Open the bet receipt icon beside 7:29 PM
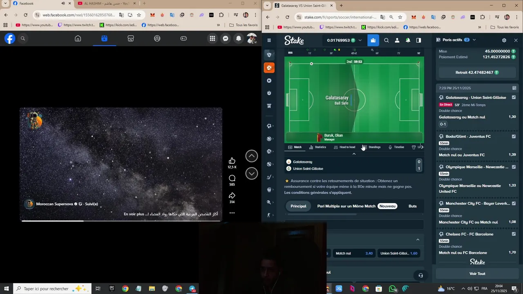The image size is (523, 294). [514, 88]
